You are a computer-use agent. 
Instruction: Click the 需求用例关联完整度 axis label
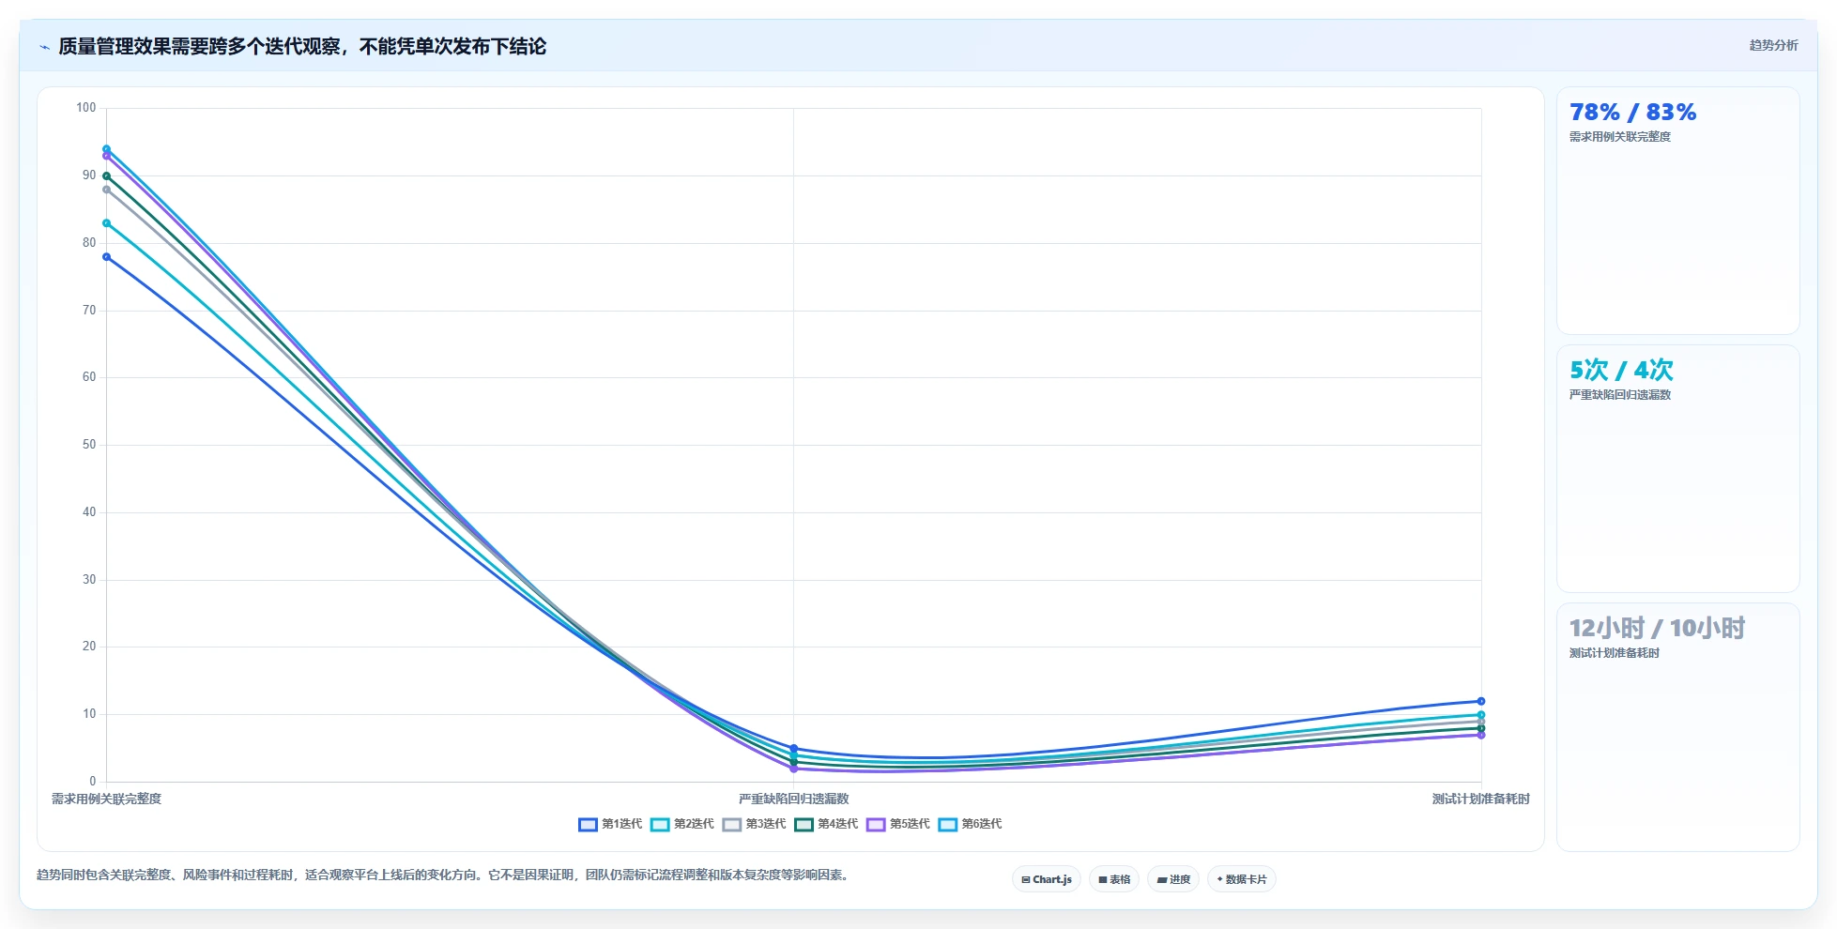coord(106,799)
